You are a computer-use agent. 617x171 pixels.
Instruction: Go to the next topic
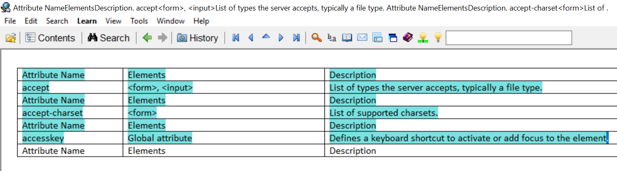281,38
